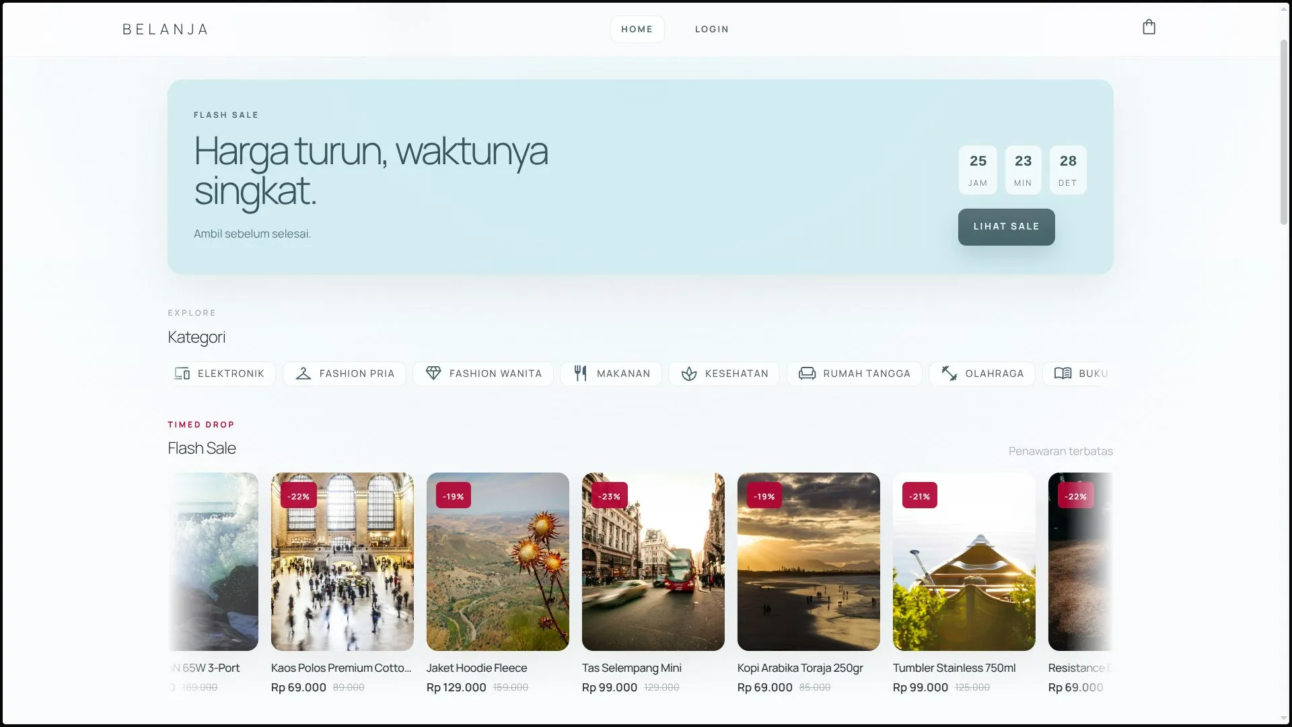1292x727 pixels.
Task: Click the Fashion Wanita diamond icon
Action: tap(433, 374)
